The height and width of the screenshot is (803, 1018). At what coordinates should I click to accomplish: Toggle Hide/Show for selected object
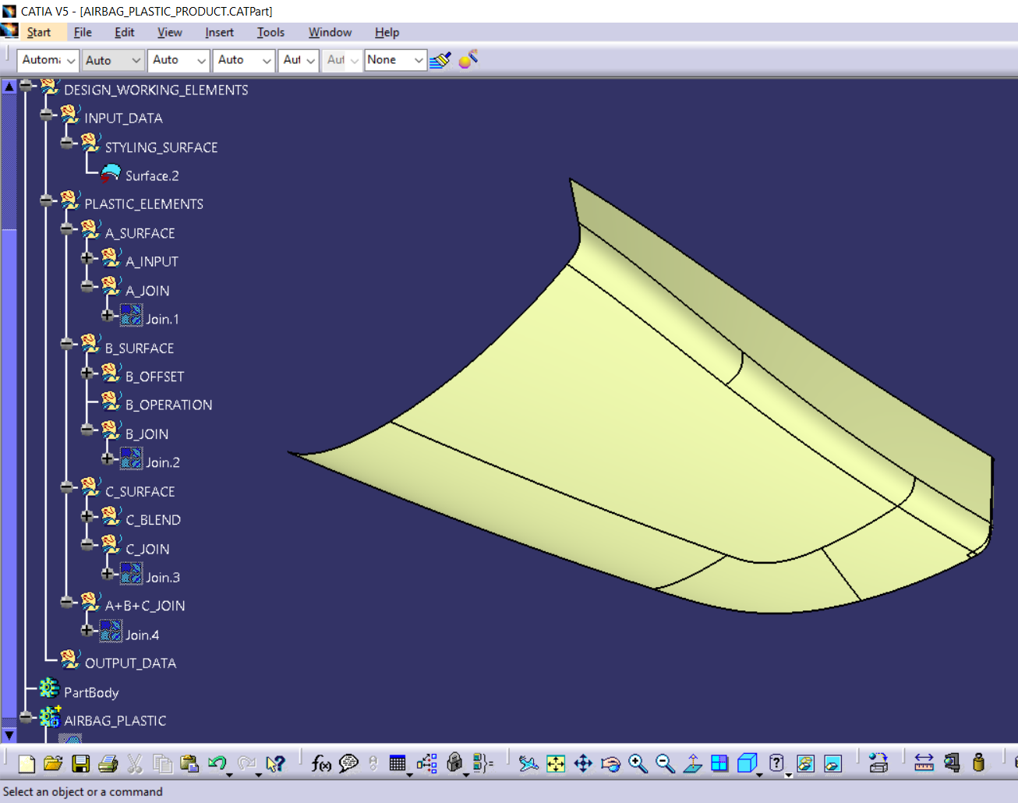tap(805, 764)
